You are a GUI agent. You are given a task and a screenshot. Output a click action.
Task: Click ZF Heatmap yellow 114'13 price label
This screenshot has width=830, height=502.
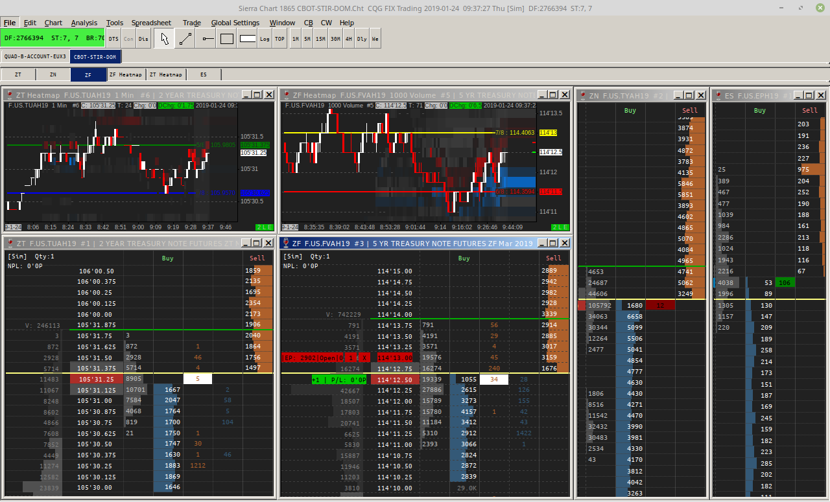pos(547,133)
